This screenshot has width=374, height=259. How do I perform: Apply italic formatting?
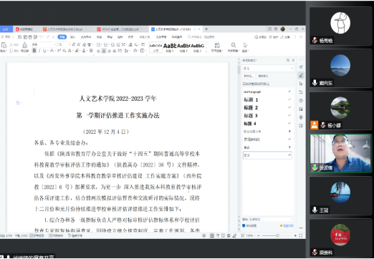(x=39, y=51)
